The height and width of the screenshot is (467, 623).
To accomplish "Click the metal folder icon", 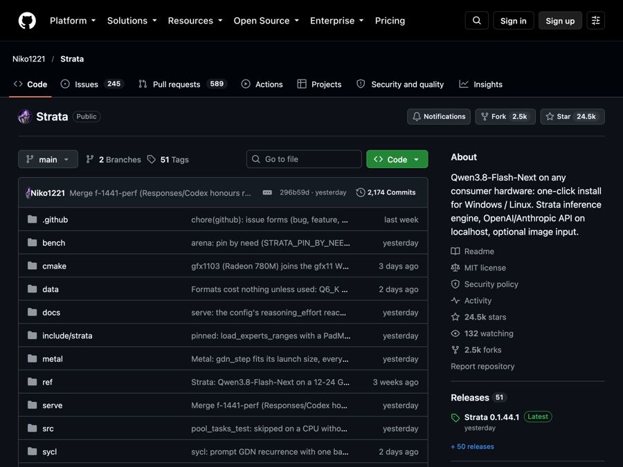I will (x=32, y=358).
